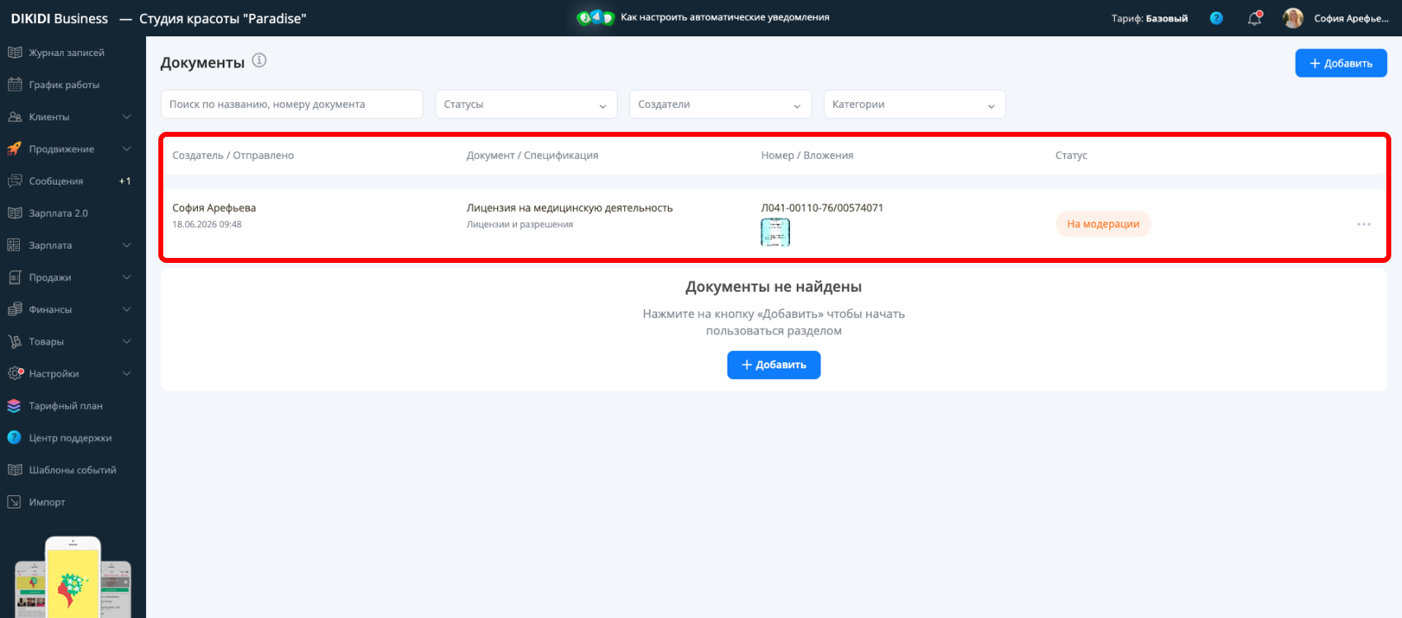Screen dimensions: 1402x618
Task: Click the Клиенты people icon
Action: point(14,117)
